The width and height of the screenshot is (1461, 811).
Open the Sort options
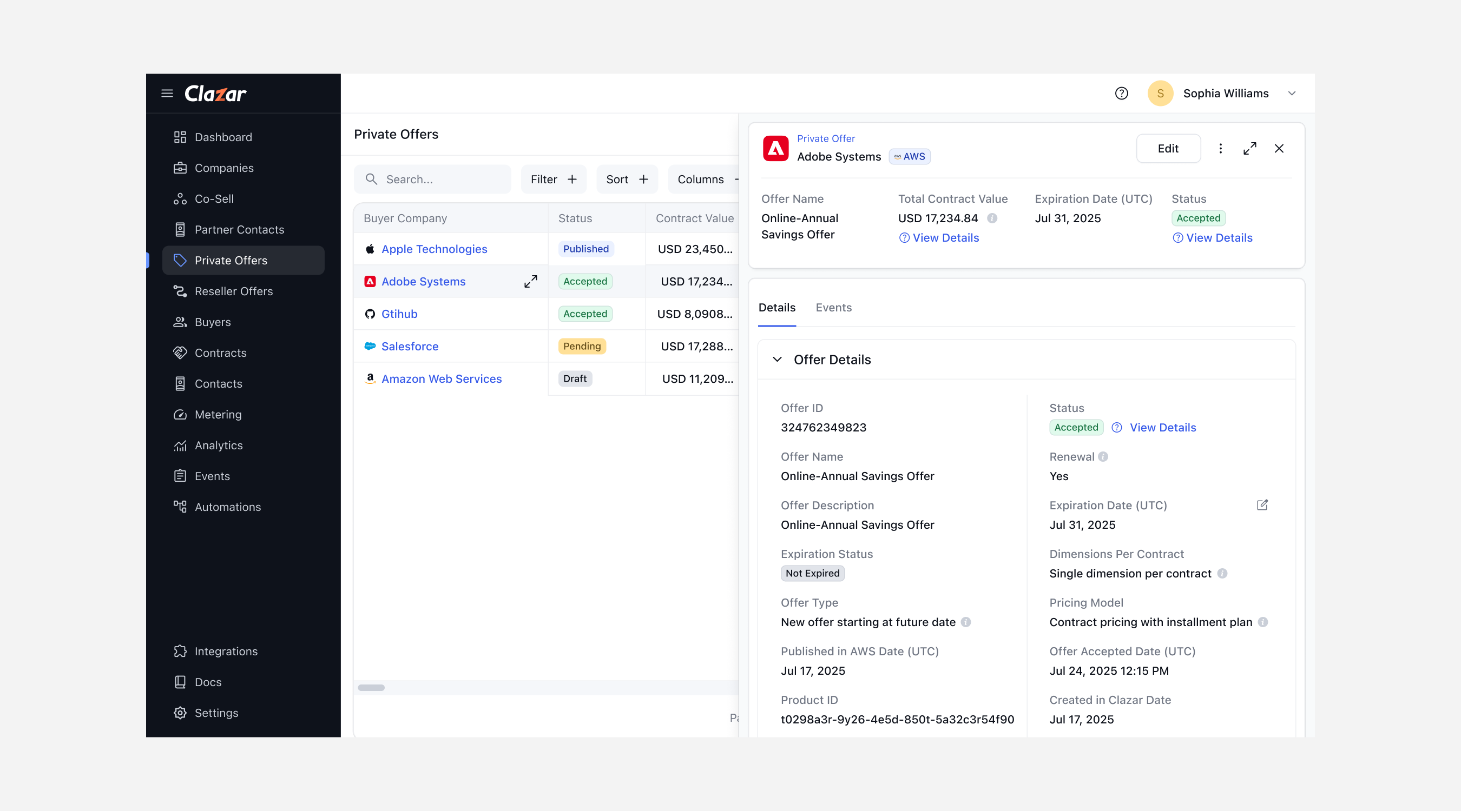pyautogui.click(x=627, y=179)
